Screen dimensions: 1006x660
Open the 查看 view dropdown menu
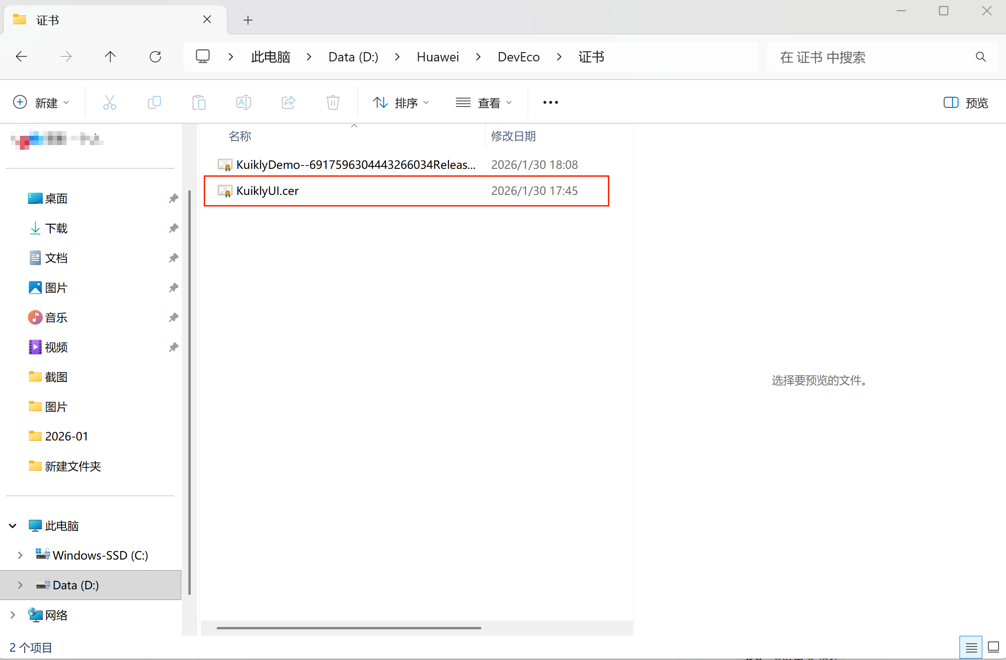[484, 103]
